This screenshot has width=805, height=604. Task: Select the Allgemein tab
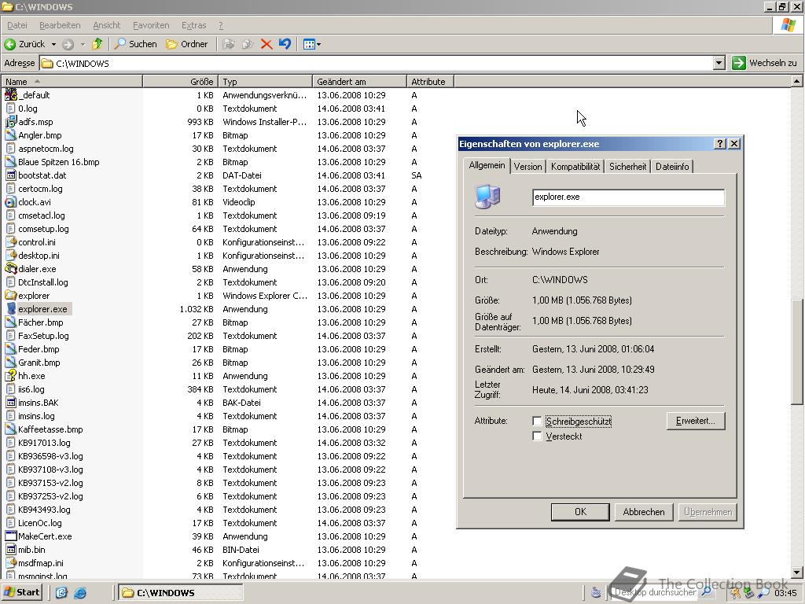click(487, 165)
